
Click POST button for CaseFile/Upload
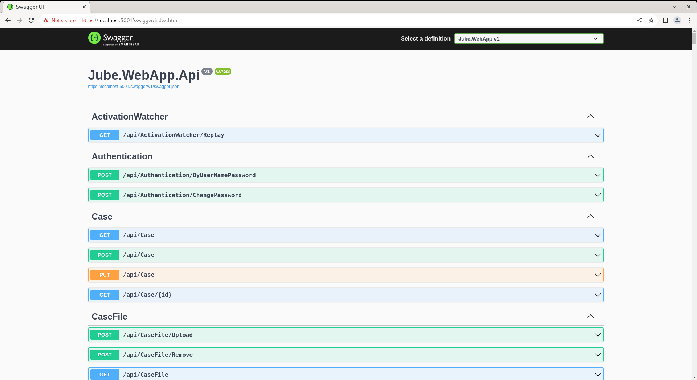105,335
